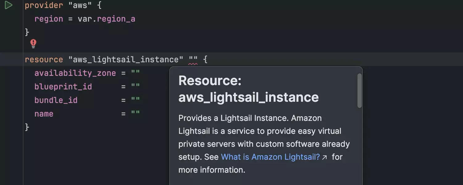This screenshot has height=185, width=463.
Task: Click the blueprint_id attribute name
Action: 63,87
